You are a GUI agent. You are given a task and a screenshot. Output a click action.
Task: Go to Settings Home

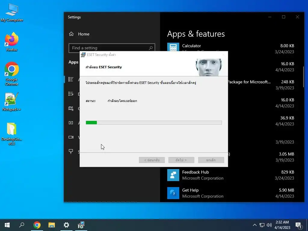point(79,34)
